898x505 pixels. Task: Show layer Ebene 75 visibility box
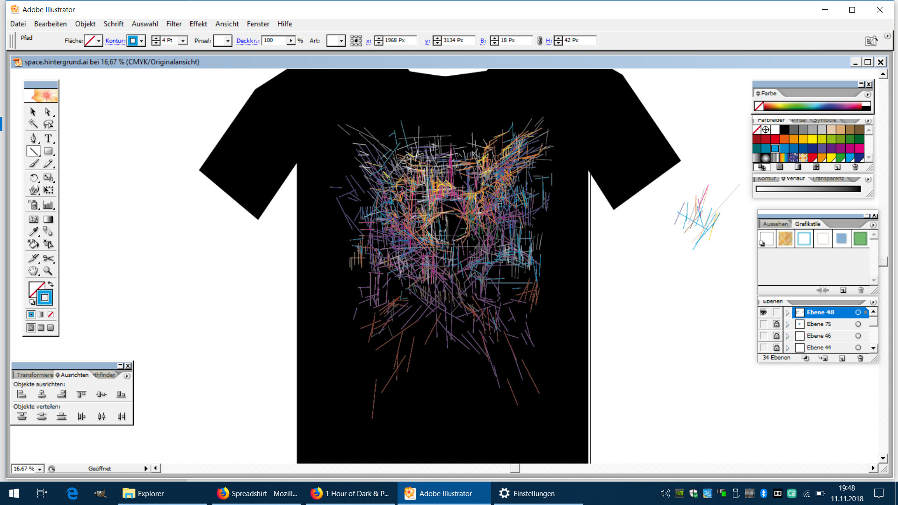pyautogui.click(x=763, y=324)
